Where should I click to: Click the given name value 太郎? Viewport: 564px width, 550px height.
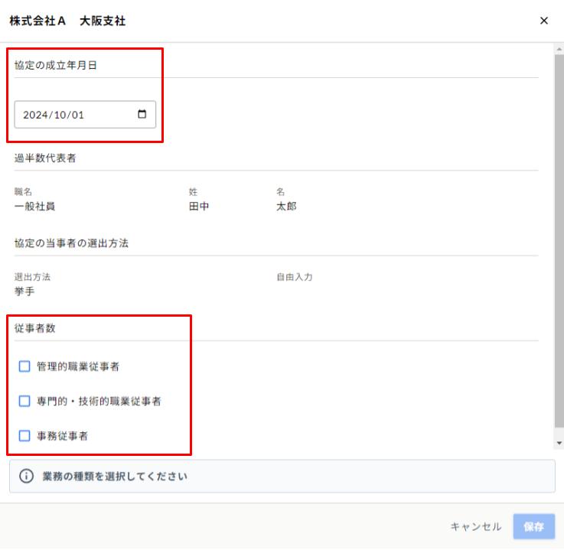[286, 207]
